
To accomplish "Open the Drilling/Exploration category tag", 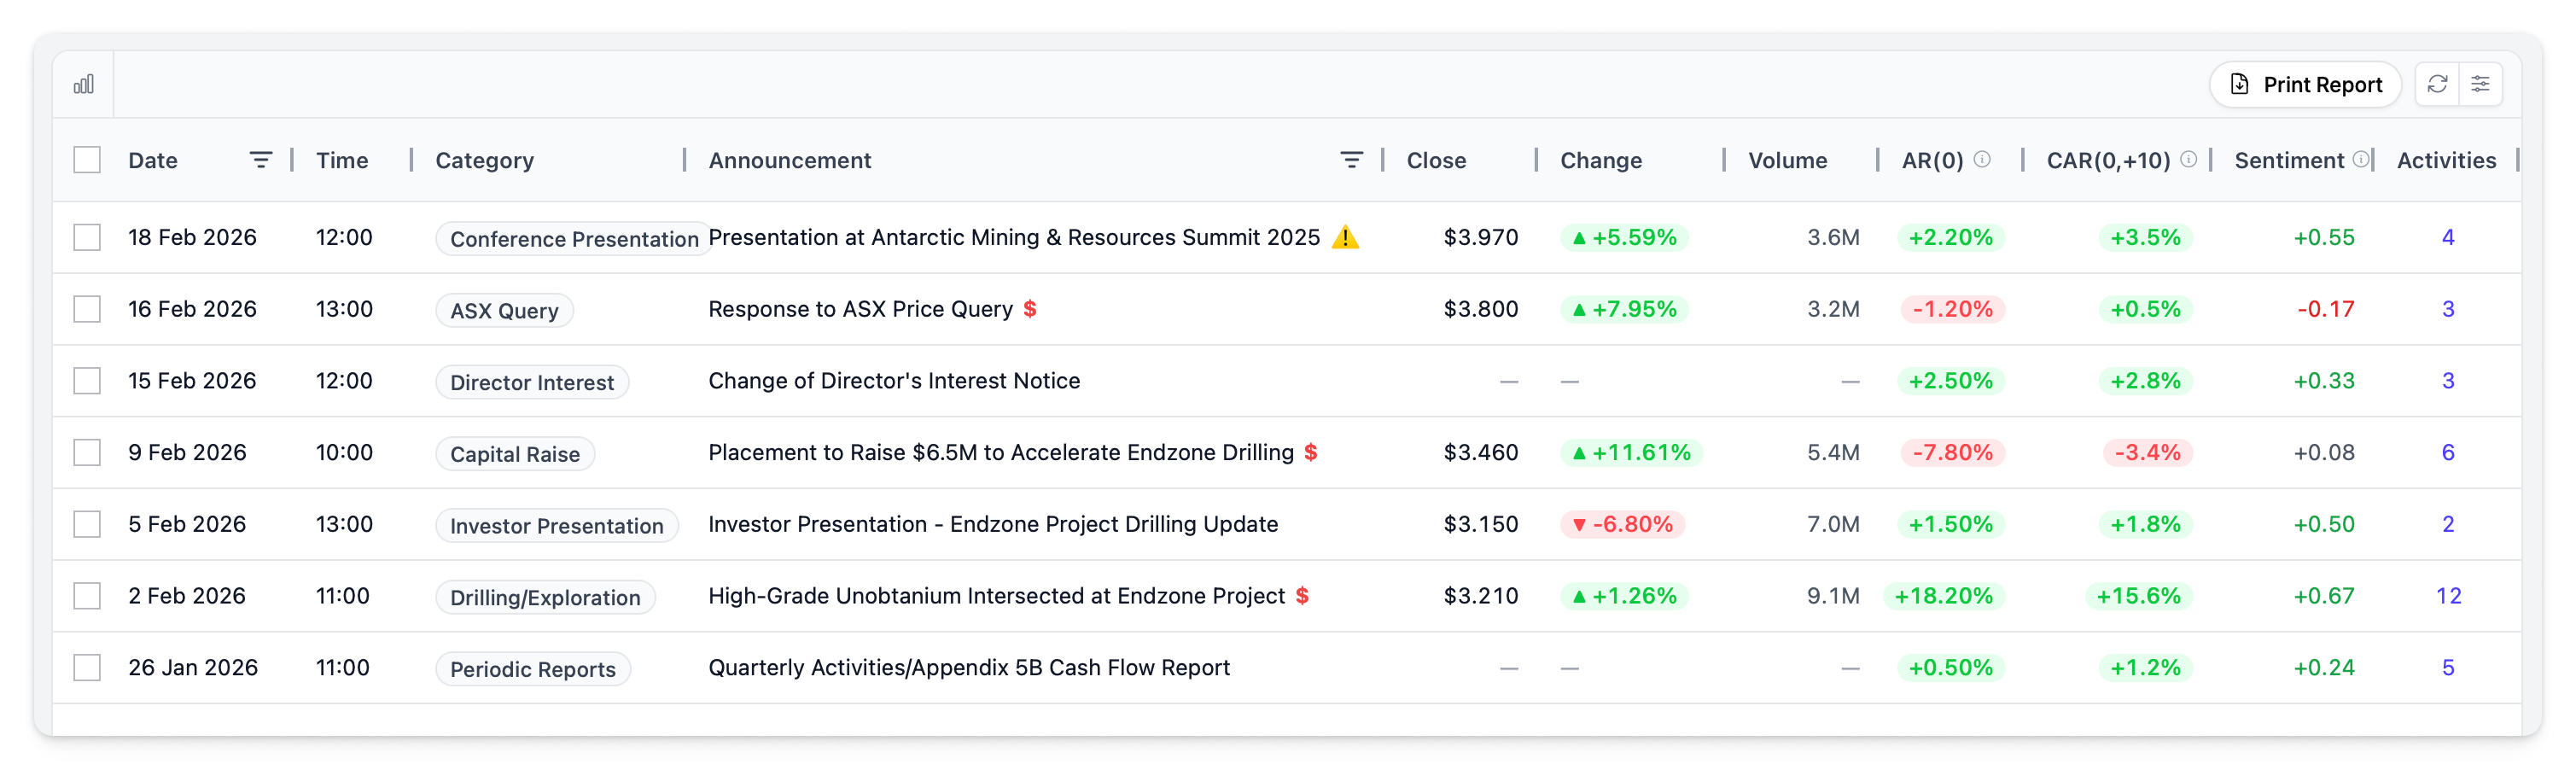I will click(545, 596).
